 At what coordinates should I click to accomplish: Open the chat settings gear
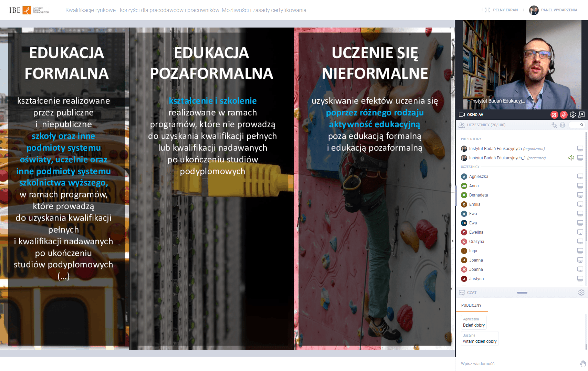pos(581,293)
